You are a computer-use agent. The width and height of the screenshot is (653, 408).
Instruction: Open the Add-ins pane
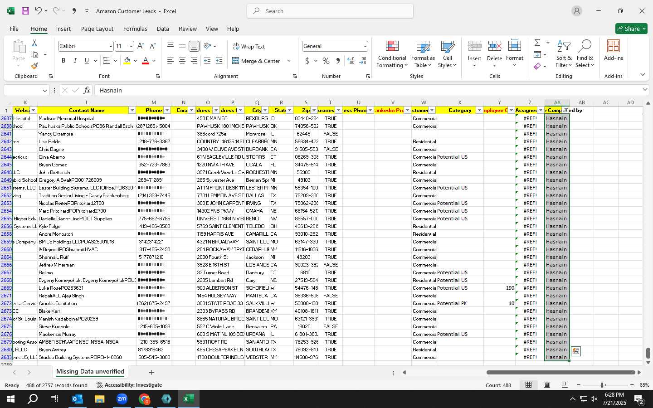[614, 50]
